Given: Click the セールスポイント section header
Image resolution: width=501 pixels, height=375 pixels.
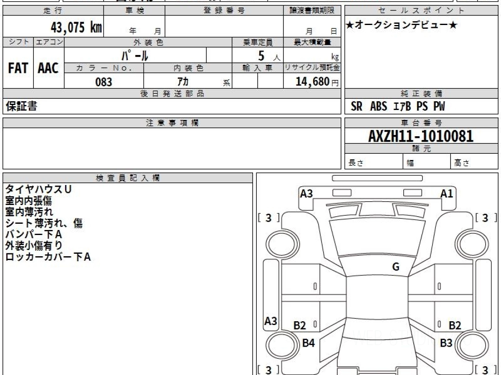Looking at the screenshot, I should pos(422,11).
